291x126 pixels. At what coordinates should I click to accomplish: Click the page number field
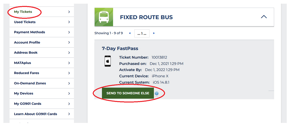coord(142,34)
